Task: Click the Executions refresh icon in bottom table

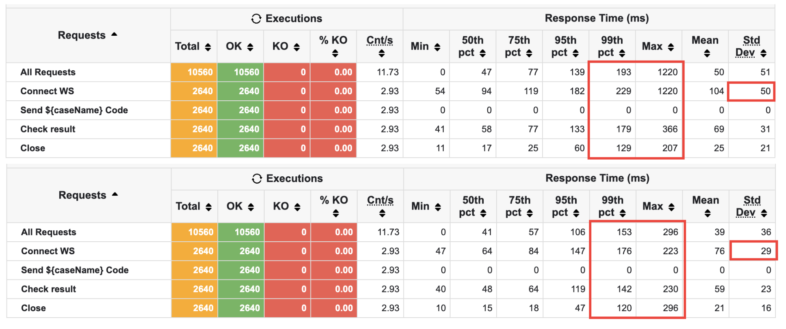Action: click(x=257, y=179)
